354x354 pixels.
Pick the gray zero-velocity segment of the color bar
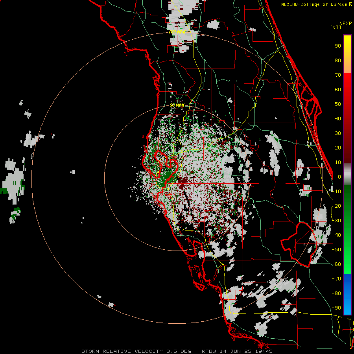point(347,175)
